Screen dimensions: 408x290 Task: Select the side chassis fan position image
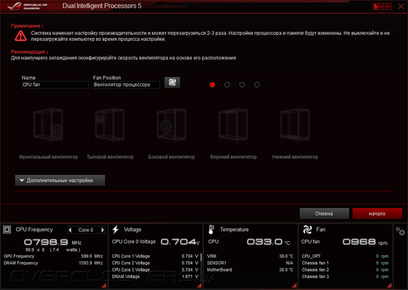[x=171, y=125]
